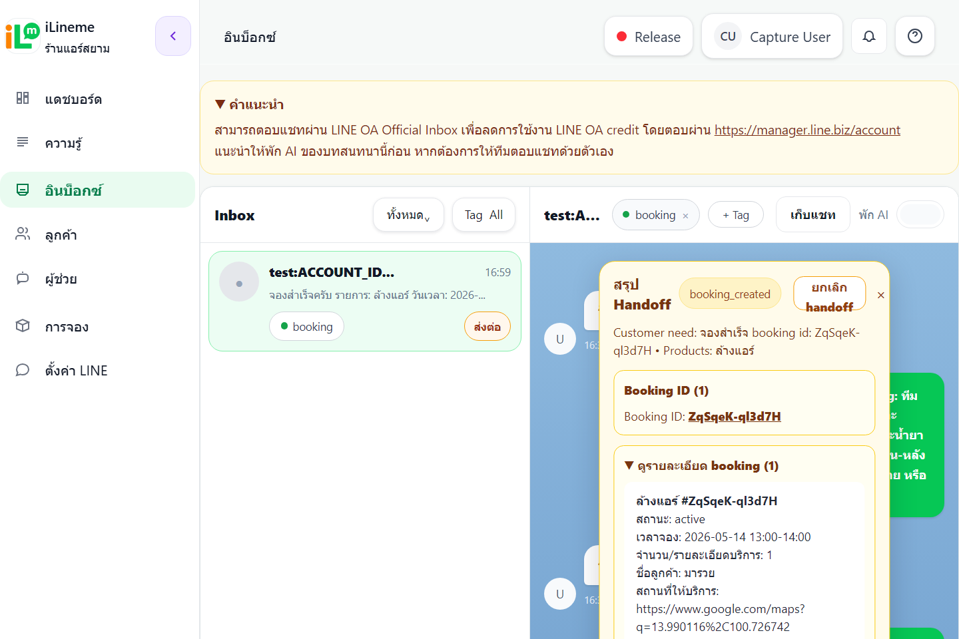Open the ทั้งหมด filter dropdown
The width and height of the screenshot is (959, 639).
coord(408,215)
